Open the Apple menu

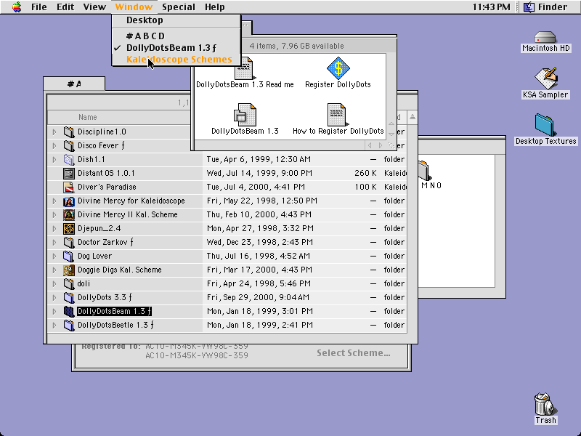[17, 7]
